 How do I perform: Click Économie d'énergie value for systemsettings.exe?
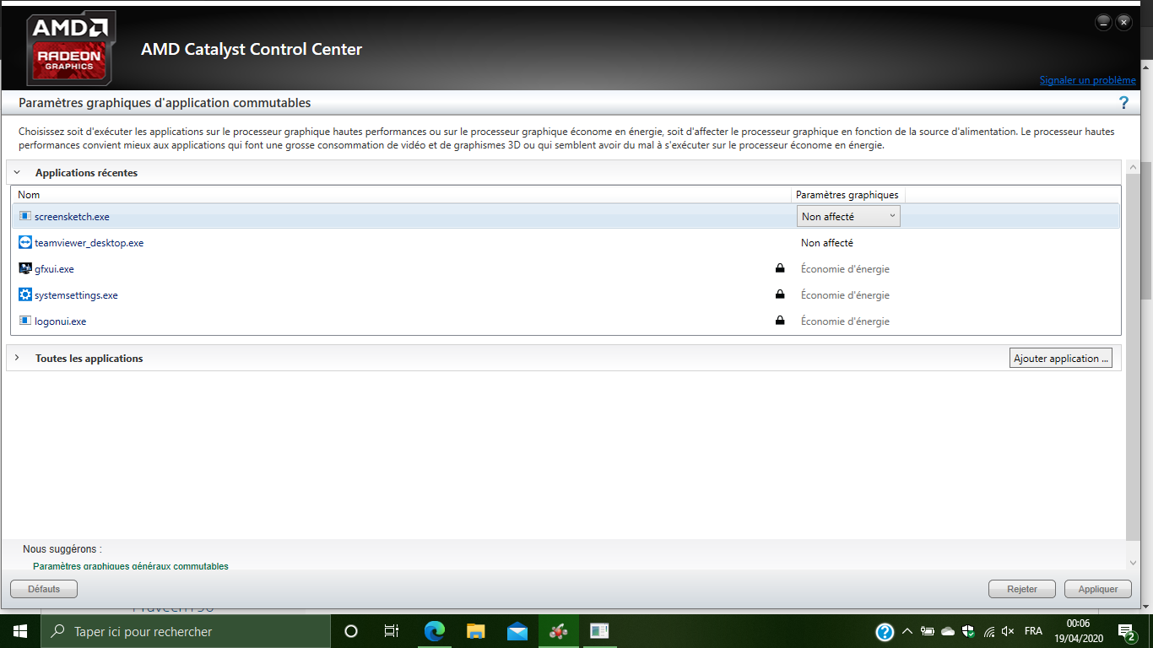click(845, 295)
